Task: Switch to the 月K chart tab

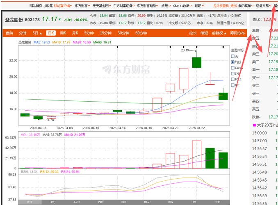Action: click(x=75, y=33)
